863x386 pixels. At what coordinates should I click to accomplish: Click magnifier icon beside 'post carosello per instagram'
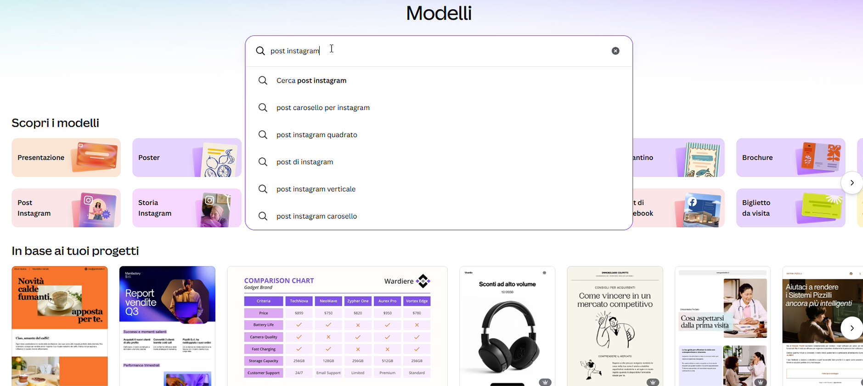[x=263, y=107]
